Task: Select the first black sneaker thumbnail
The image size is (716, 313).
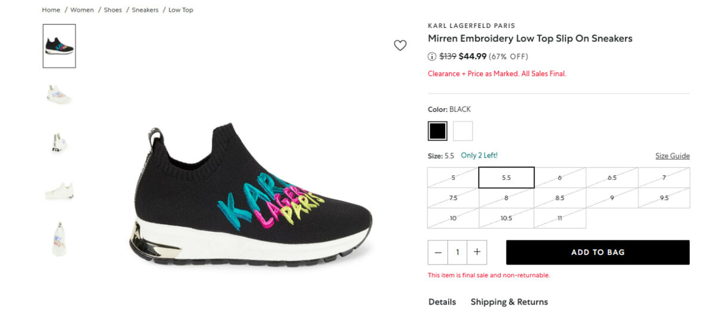Action: (59, 46)
